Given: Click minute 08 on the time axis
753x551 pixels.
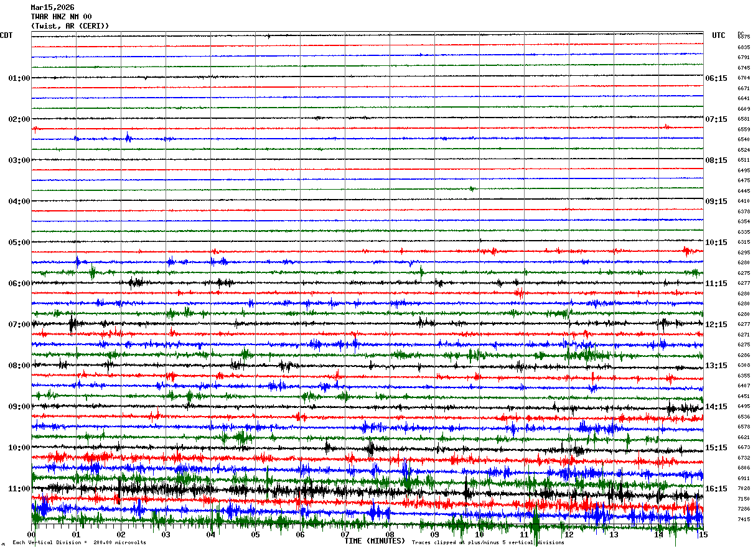Looking at the screenshot, I should (x=390, y=535).
